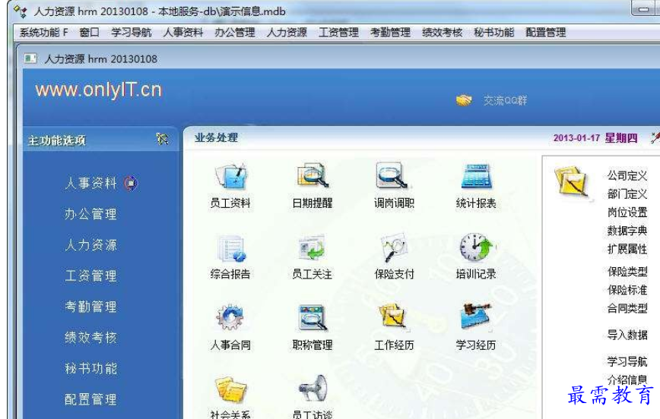The width and height of the screenshot is (660, 419).
Task: Select 人事资料 in the left sidebar
Action: (x=90, y=183)
